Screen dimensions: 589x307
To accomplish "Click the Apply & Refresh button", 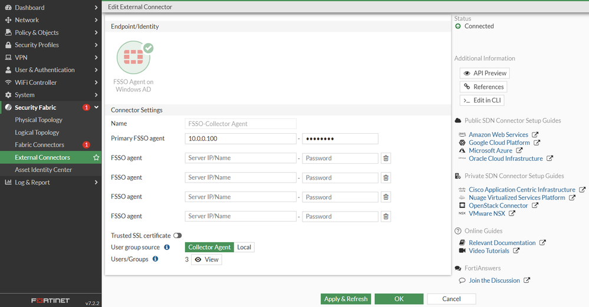I will coord(345,299).
